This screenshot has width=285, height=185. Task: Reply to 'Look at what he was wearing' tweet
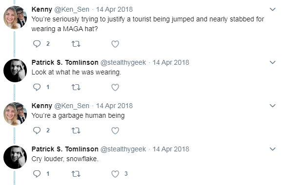click(37, 87)
